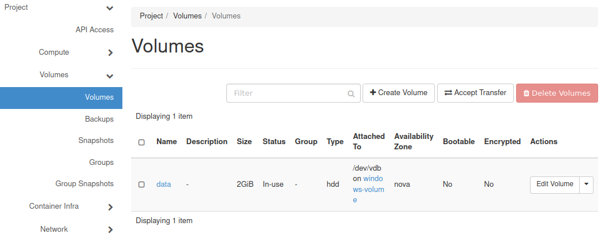Screen dimensions: 601x241
Task: Open the Groups sidebar item
Action: coord(101,163)
